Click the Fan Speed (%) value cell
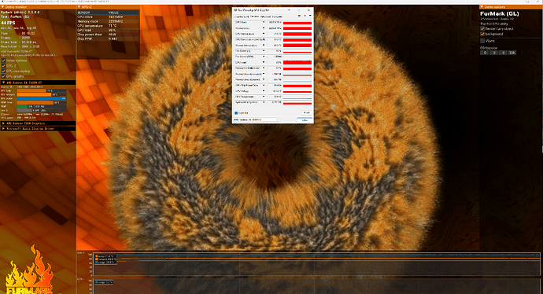Viewport: 543px width, 294px height. click(x=275, y=51)
